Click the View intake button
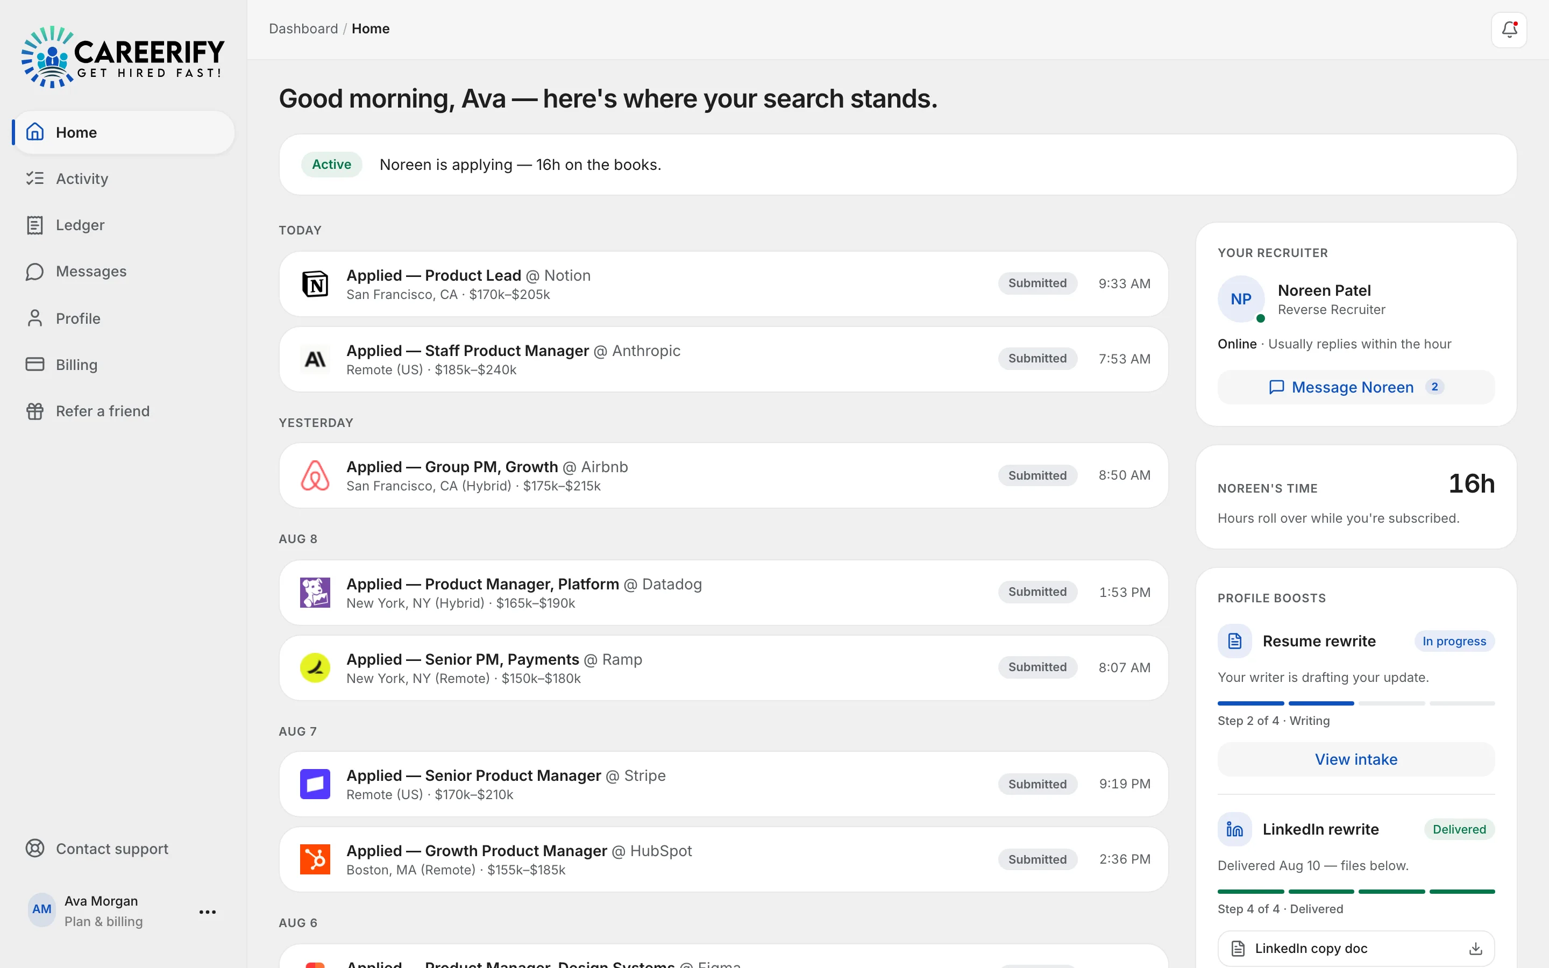This screenshot has width=1549, height=968. pyautogui.click(x=1356, y=759)
